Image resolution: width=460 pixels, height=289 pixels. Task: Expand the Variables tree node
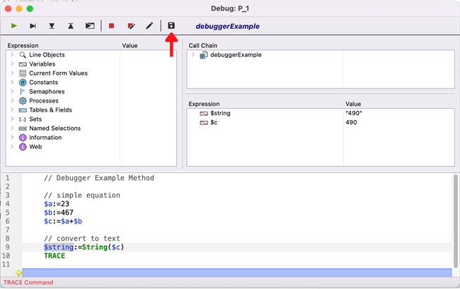[x=12, y=64]
